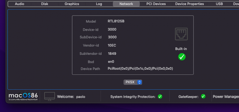The height and width of the screenshot is (112, 239).
Task: Click the Vendor-id label
Action: point(91,46)
